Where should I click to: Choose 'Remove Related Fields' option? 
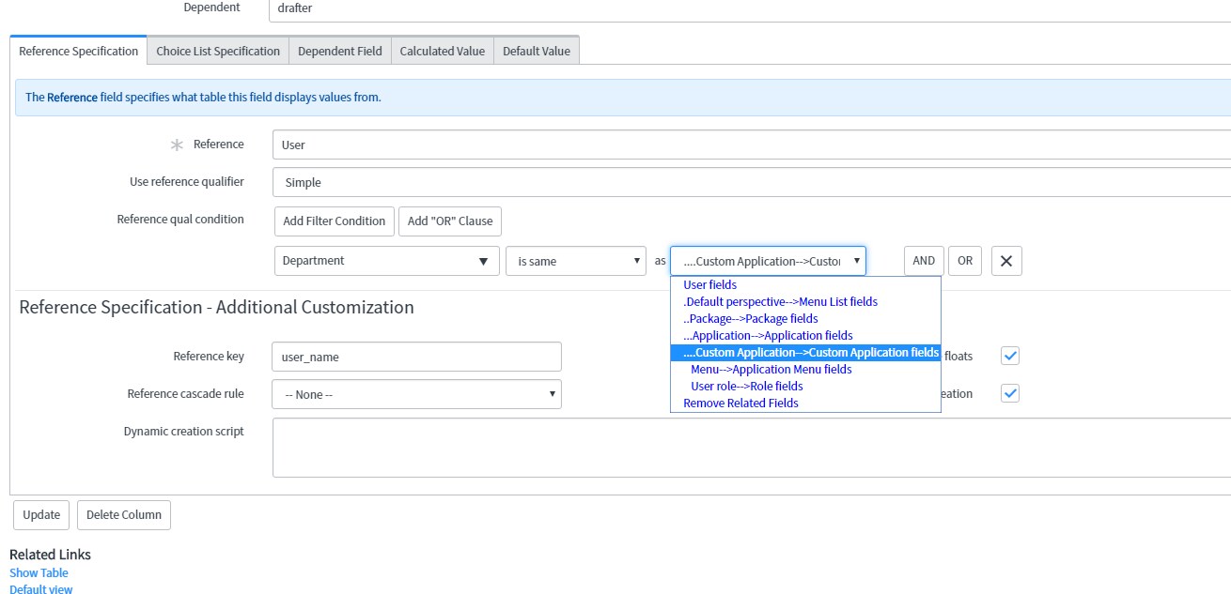(805, 403)
